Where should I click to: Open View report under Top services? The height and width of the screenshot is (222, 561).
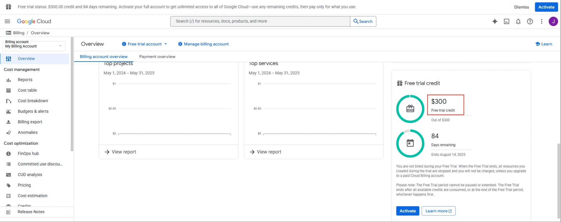(x=265, y=152)
